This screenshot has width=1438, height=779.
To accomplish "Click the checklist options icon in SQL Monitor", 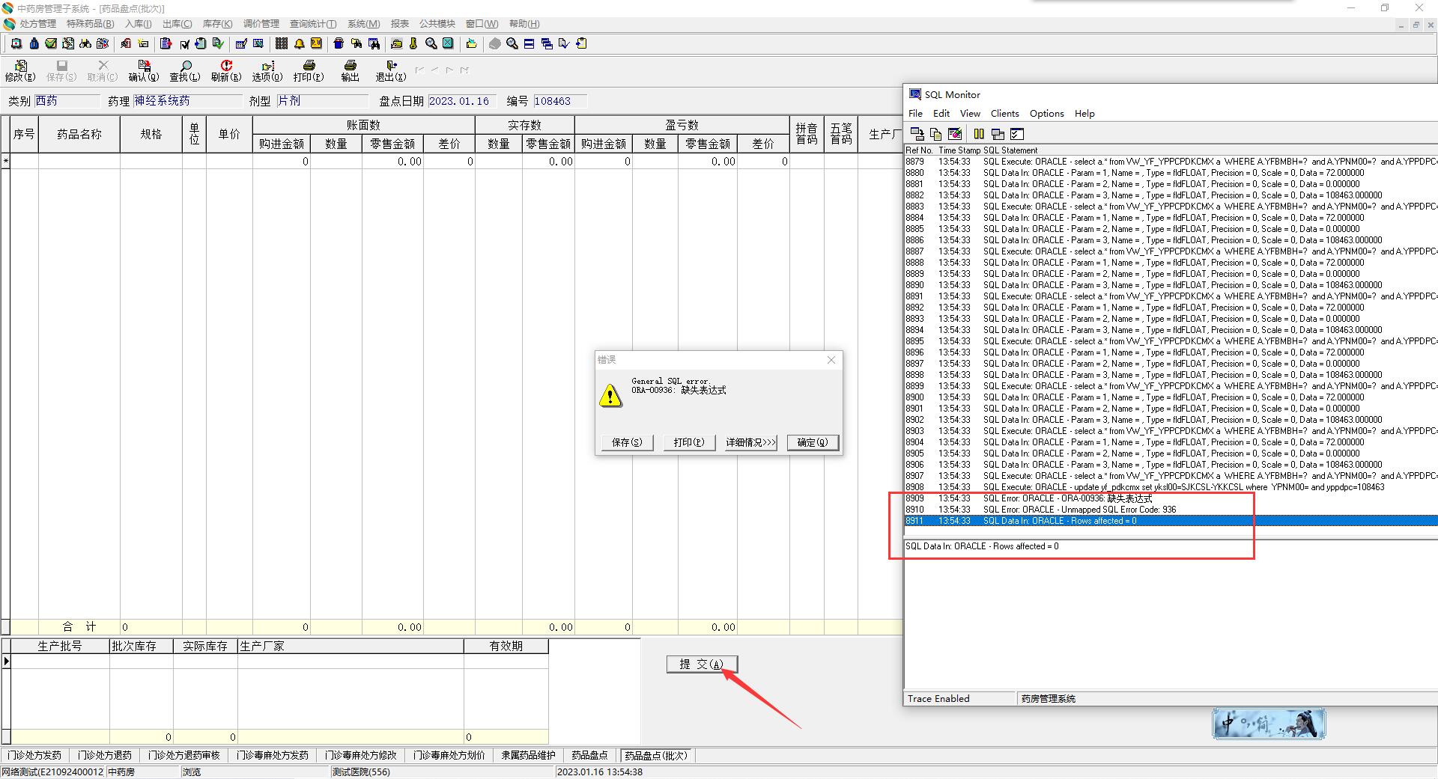I will pos(1017,134).
